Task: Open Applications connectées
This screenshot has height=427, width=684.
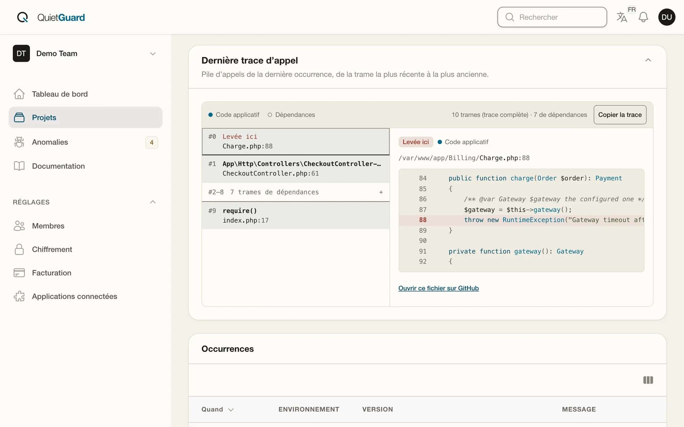Action: tap(85, 296)
